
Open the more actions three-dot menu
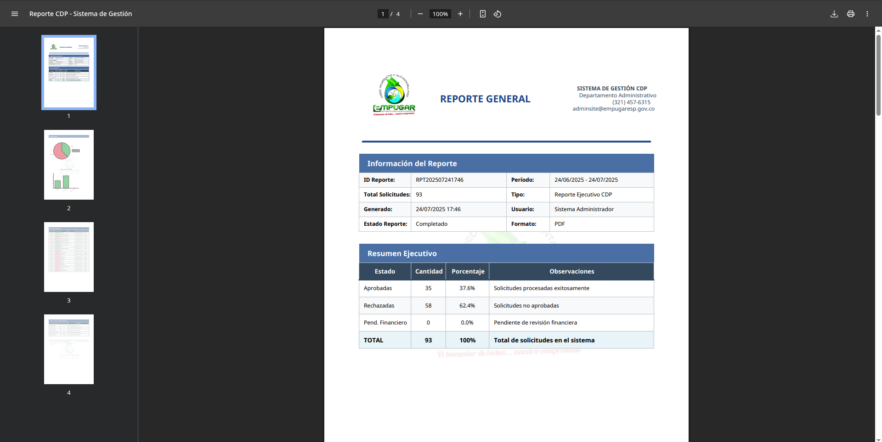pyautogui.click(x=867, y=14)
